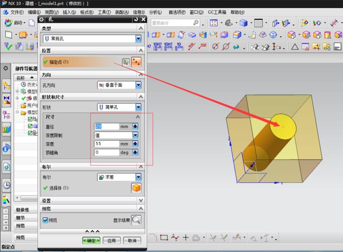Viewport: 343px width, 252px height.
Task: Click the point constructor icon beside 指定点
Action: click(x=126, y=62)
